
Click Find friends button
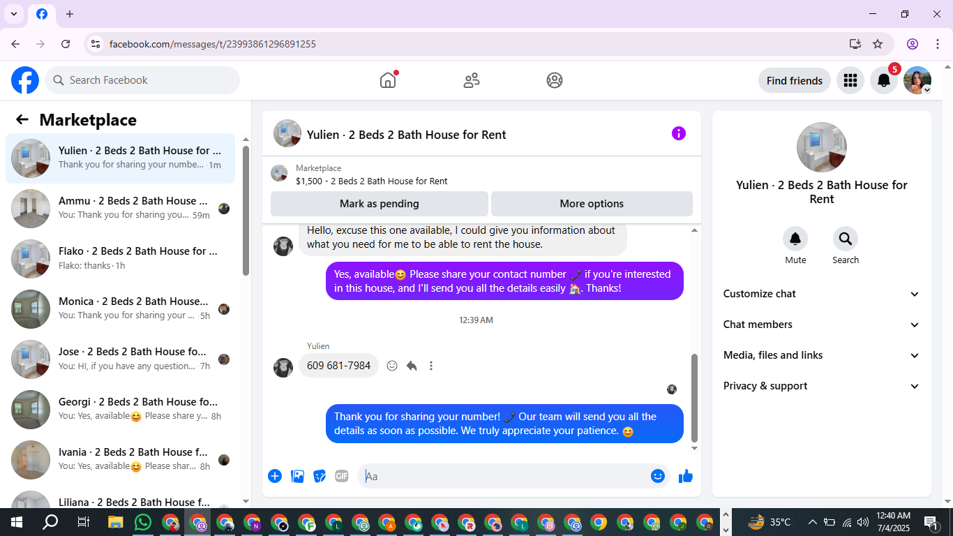[x=795, y=80]
